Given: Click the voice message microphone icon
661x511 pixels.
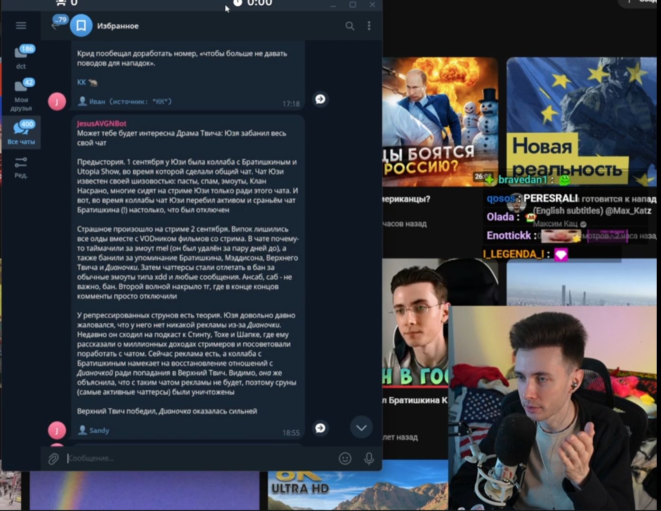Looking at the screenshot, I should click(x=369, y=458).
